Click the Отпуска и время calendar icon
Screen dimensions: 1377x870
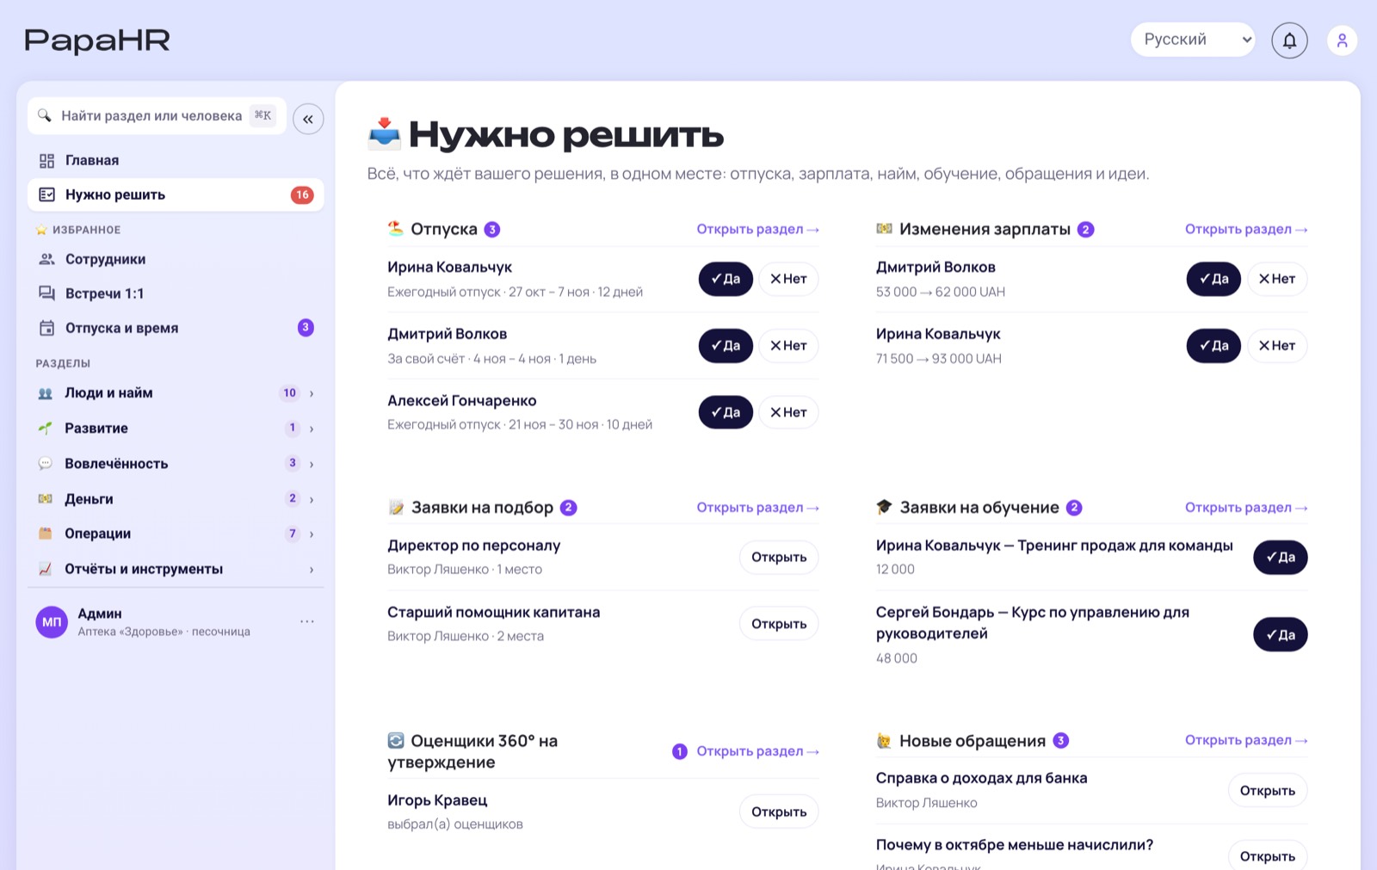pos(46,328)
